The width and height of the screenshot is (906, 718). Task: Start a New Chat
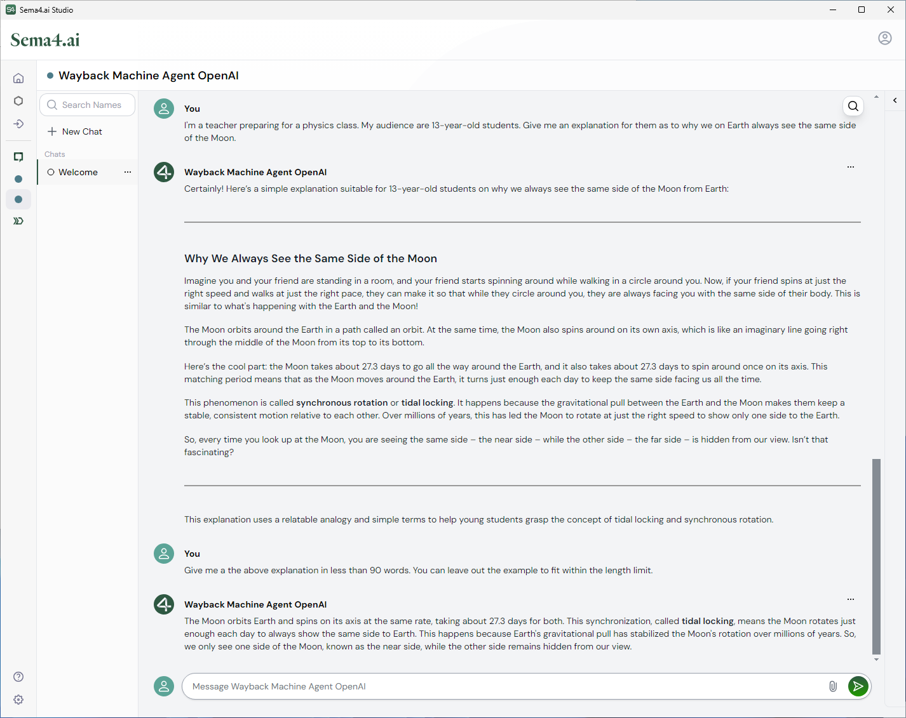click(x=75, y=131)
